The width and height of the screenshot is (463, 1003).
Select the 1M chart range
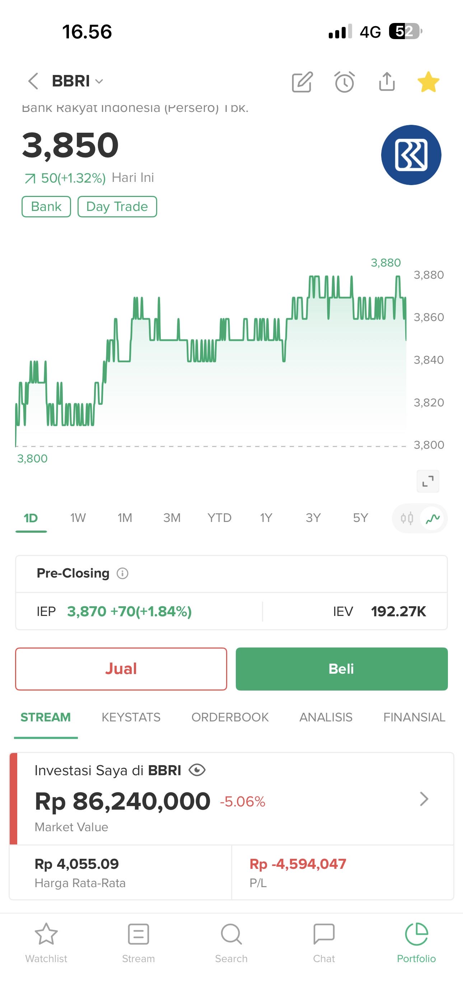[125, 518]
